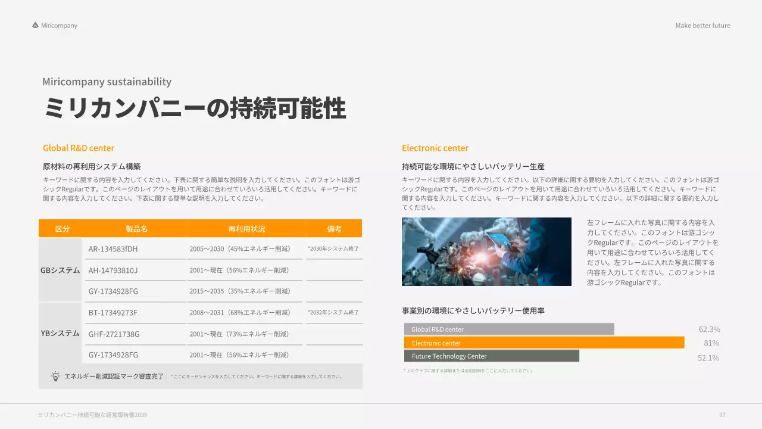Screen dimensions: 762x429
Task: Select the GBシステム row label
Action: tap(60, 270)
